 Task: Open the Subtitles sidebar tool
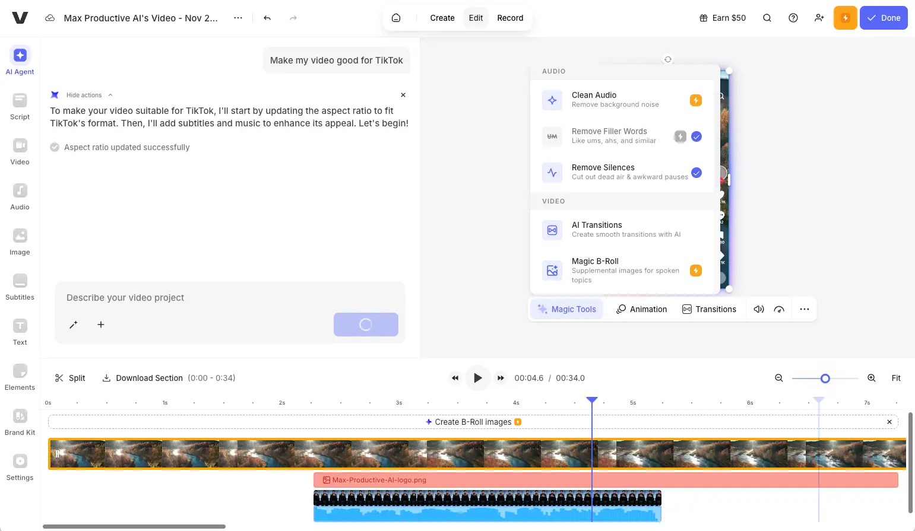coord(20,281)
